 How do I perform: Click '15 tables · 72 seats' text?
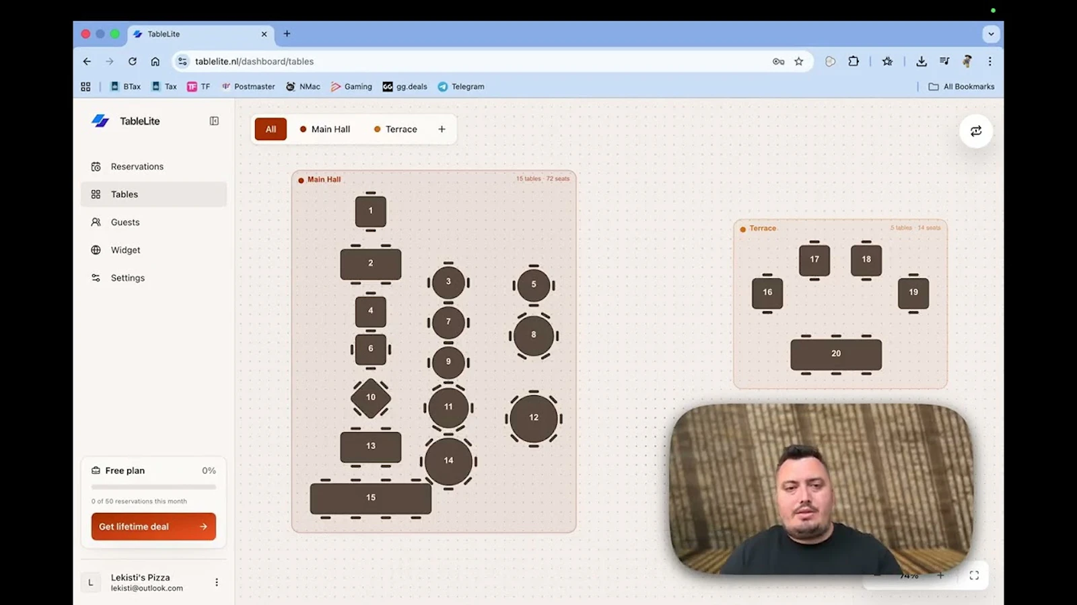543,179
